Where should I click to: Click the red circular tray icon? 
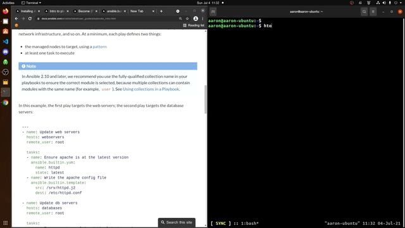pos(352,3)
